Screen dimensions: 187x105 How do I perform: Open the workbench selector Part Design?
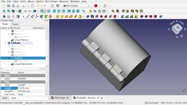click(77, 6)
